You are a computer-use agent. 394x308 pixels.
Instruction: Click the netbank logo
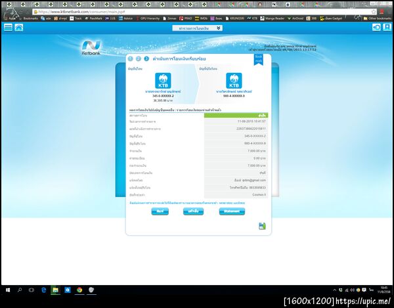[x=91, y=47]
